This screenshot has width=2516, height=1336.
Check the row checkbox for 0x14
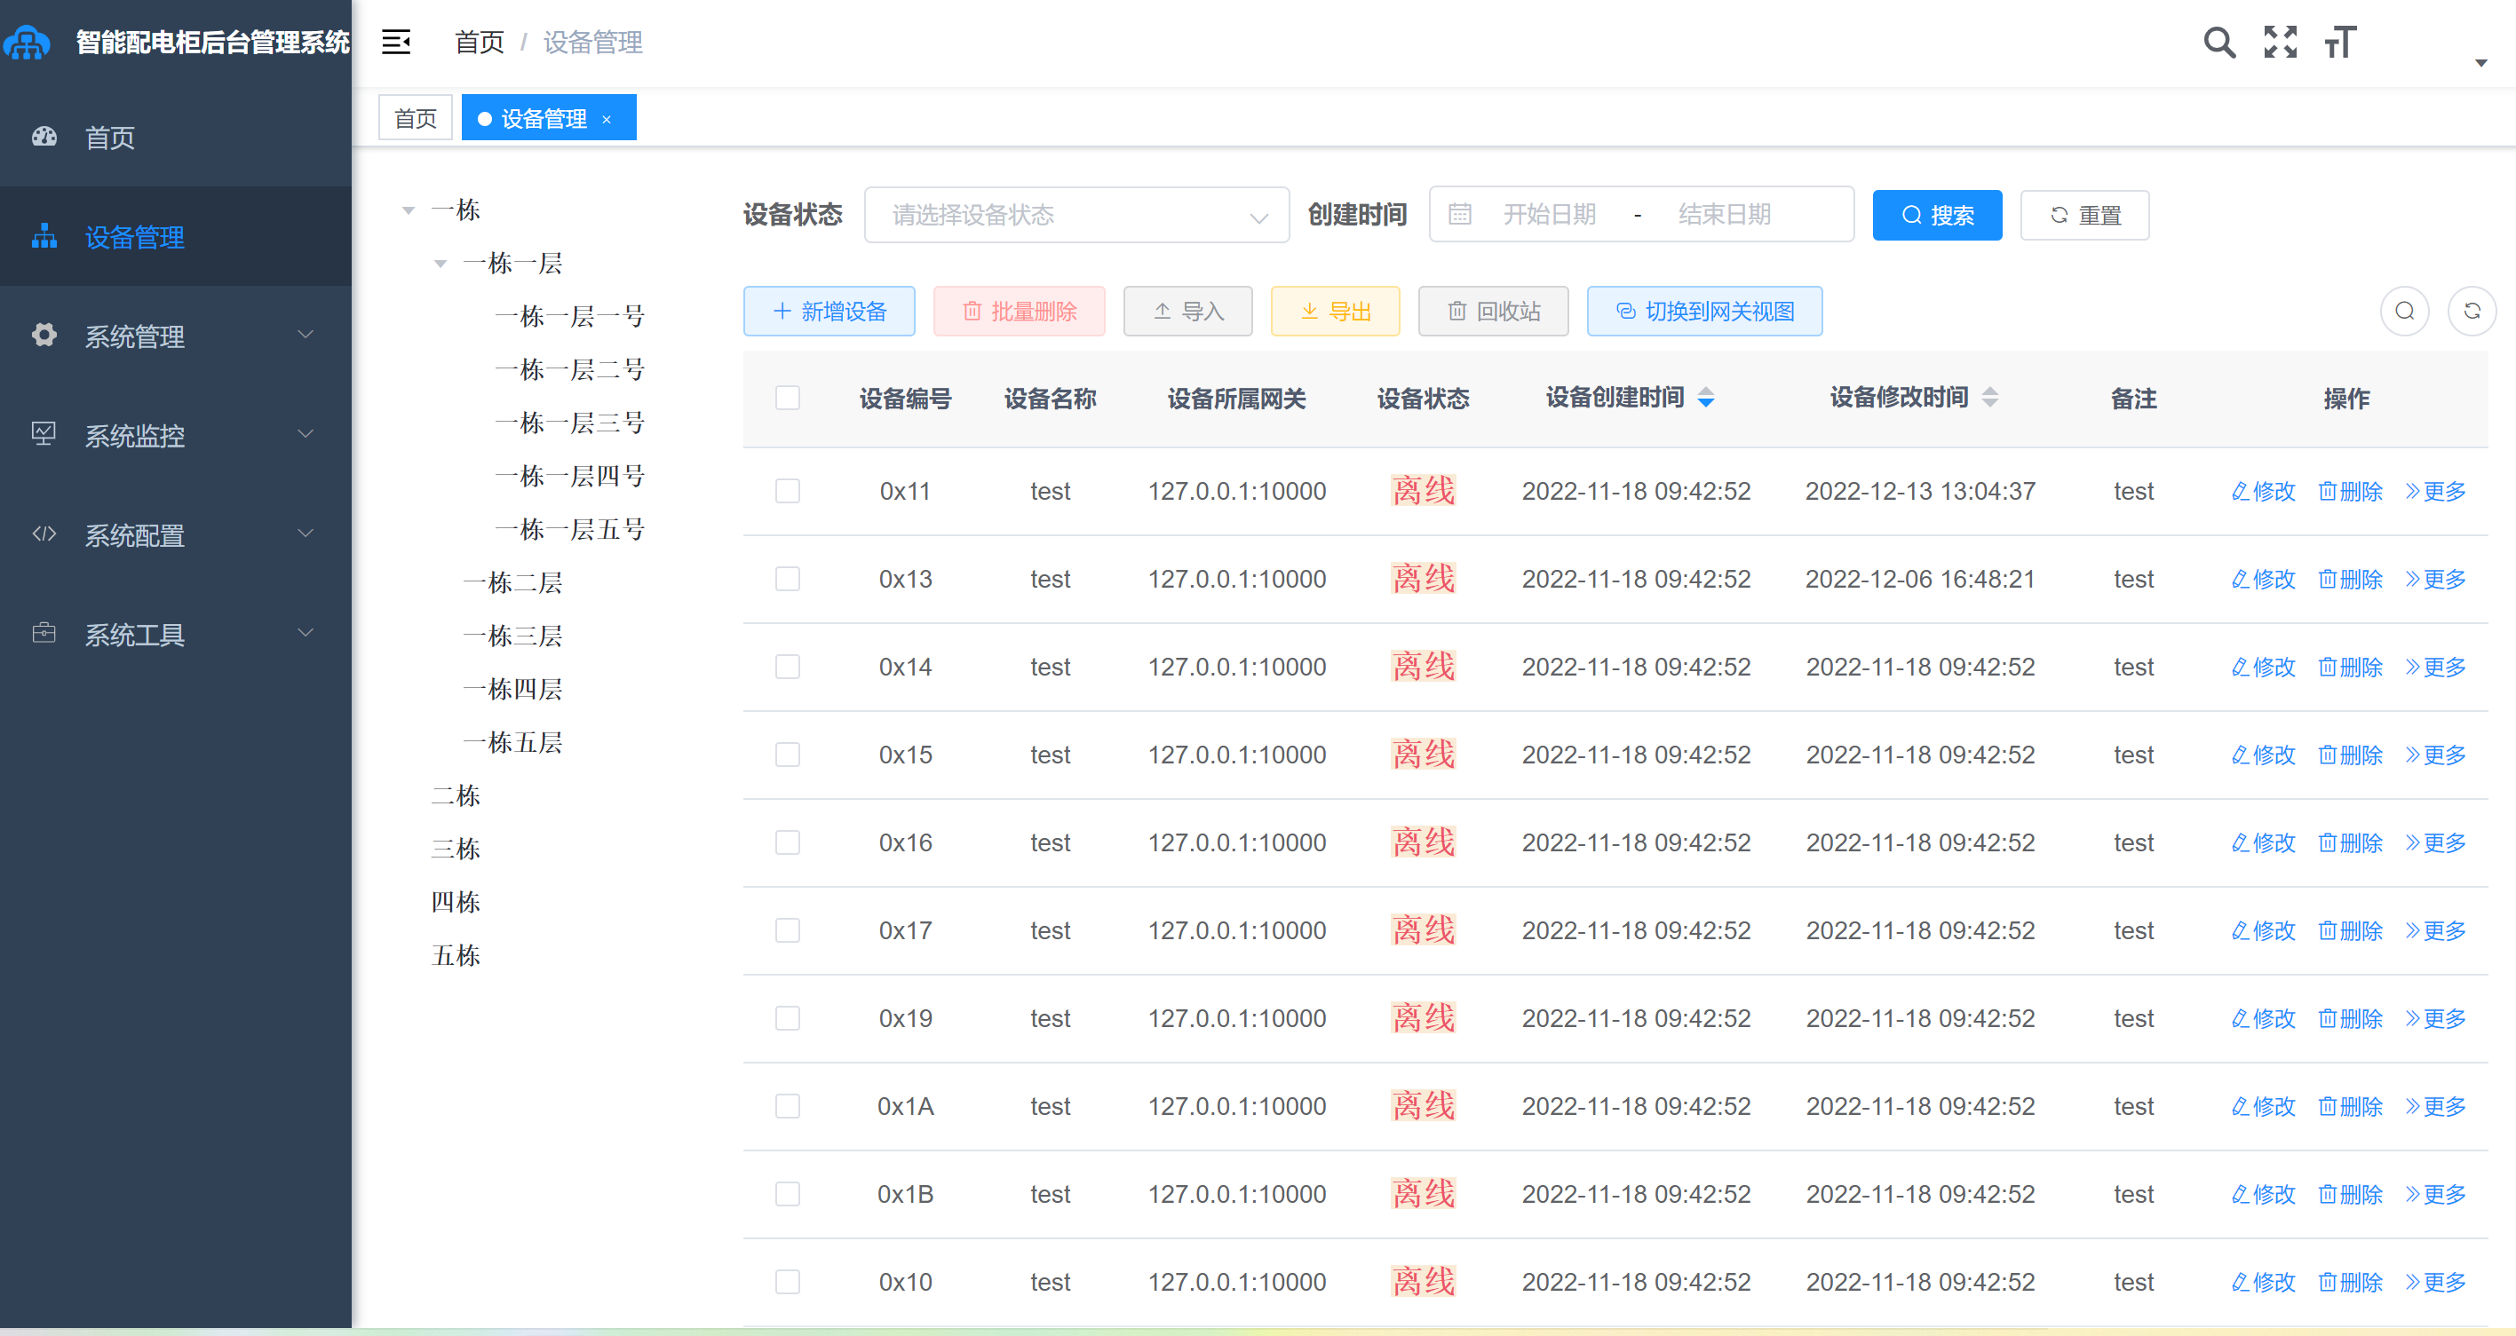(787, 667)
